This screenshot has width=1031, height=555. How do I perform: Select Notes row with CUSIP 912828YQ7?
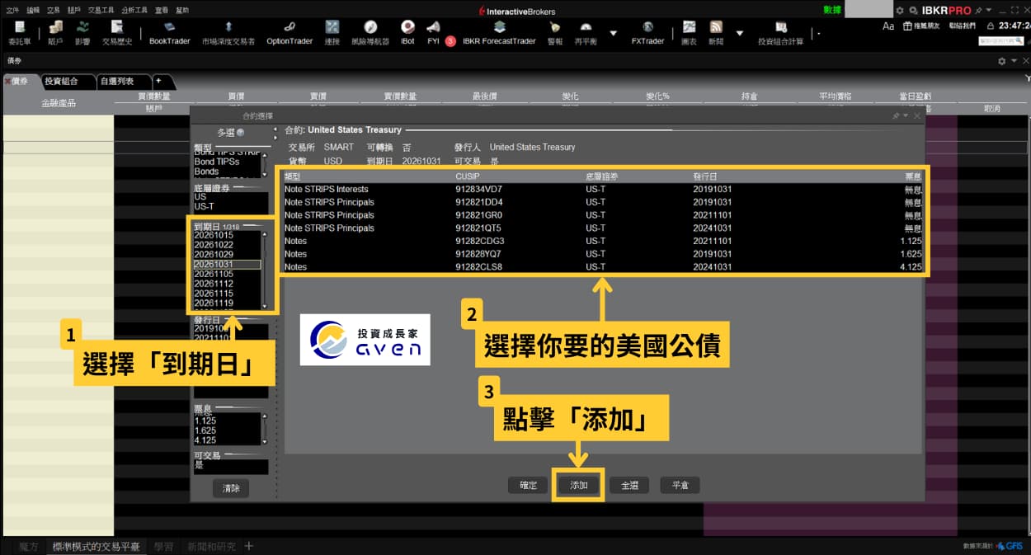point(603,254)
